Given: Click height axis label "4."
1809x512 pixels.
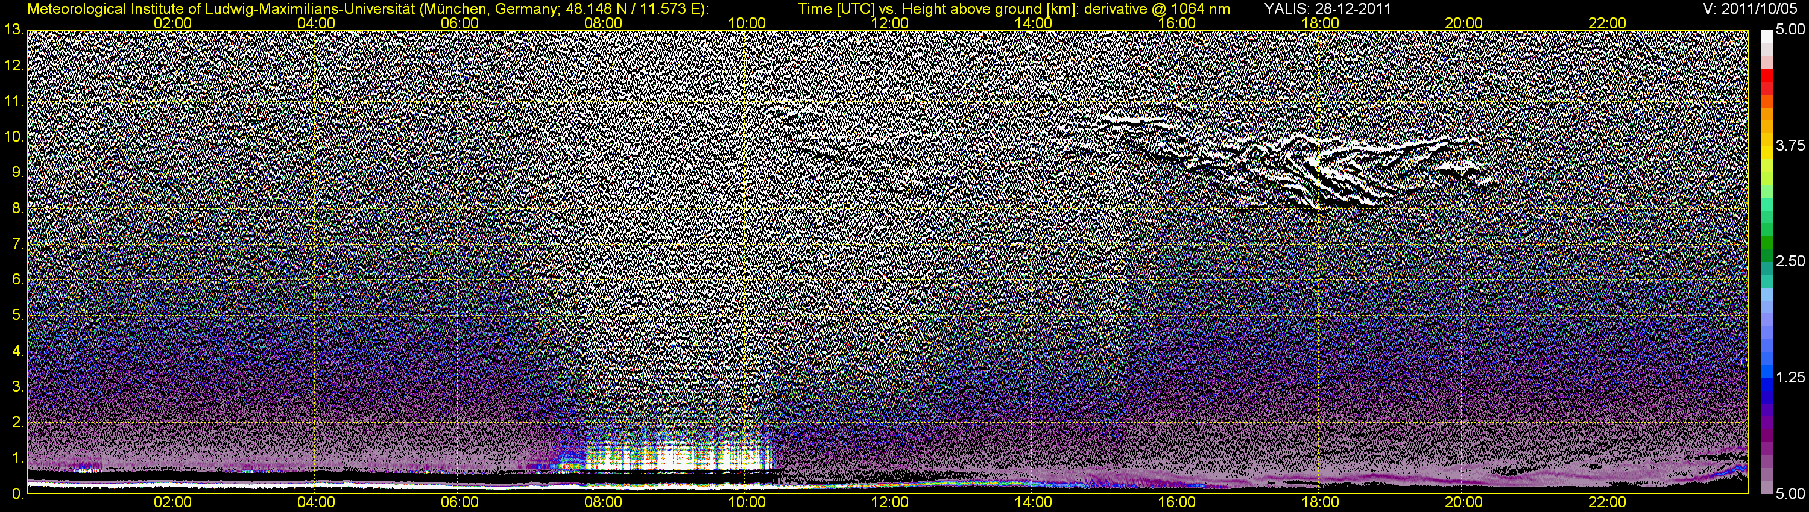Looking at the screenshot, I should 17,351.
